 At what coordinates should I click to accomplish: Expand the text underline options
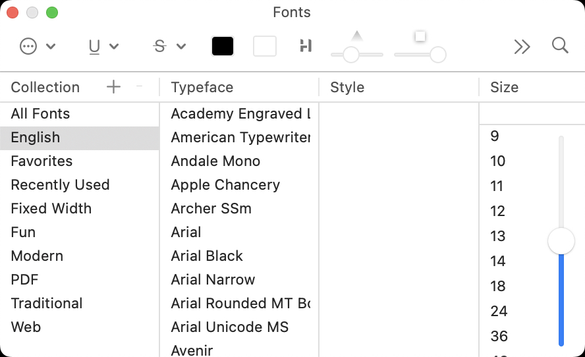coord(103,46)
